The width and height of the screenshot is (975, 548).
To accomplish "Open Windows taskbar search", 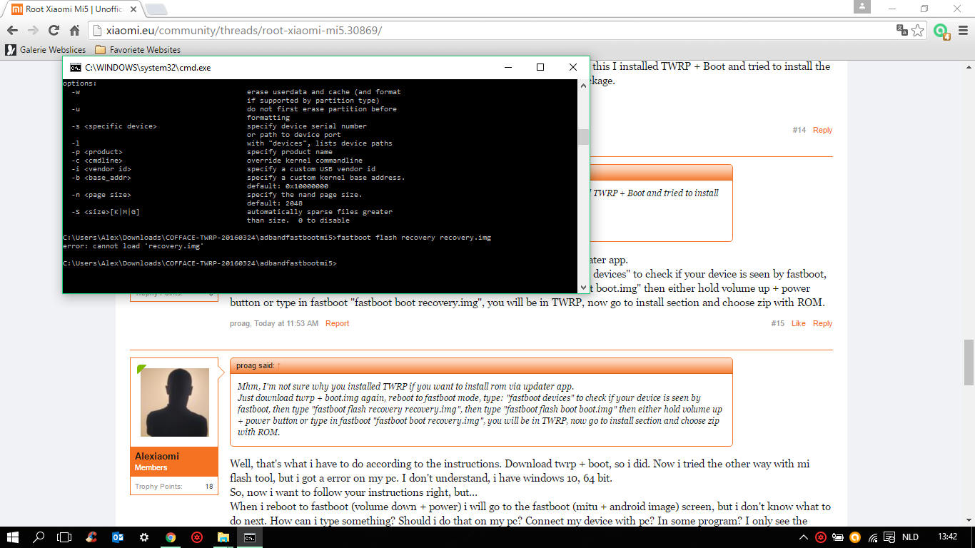I will [39, 537].
